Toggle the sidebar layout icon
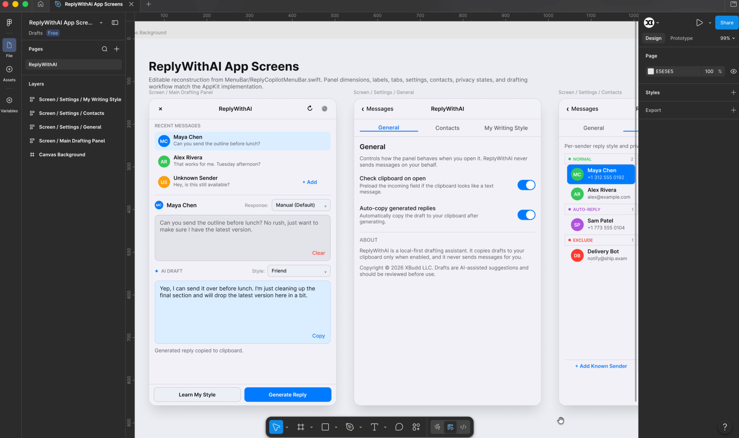The height and width of the screenshot is (438, 739). pyautogui.click(x=115, y=23)
